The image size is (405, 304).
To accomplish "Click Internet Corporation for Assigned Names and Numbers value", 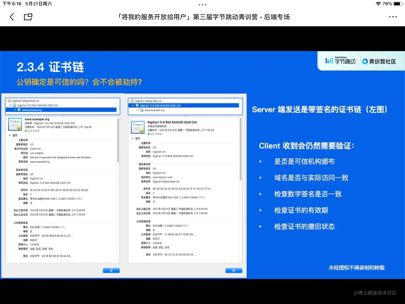I will pyautogui.click(x=61, y=157).
